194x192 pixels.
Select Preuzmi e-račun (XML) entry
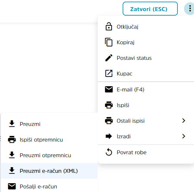[49, 171]
